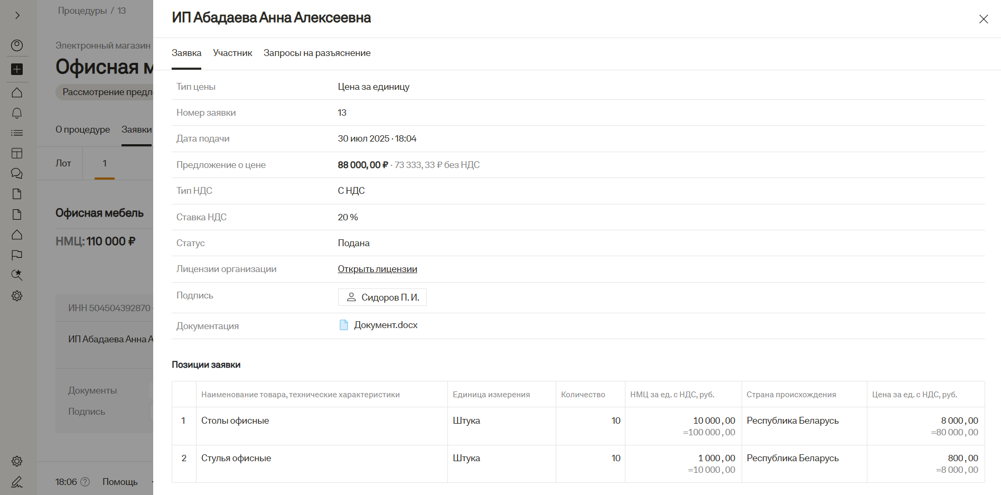Click the black plus create icon
This screenshot has width=1001, height=495.
17,69
